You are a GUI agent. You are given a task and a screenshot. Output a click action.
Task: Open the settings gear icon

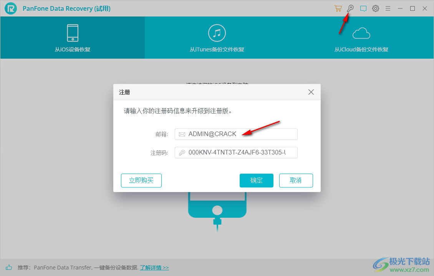(376, 8)
